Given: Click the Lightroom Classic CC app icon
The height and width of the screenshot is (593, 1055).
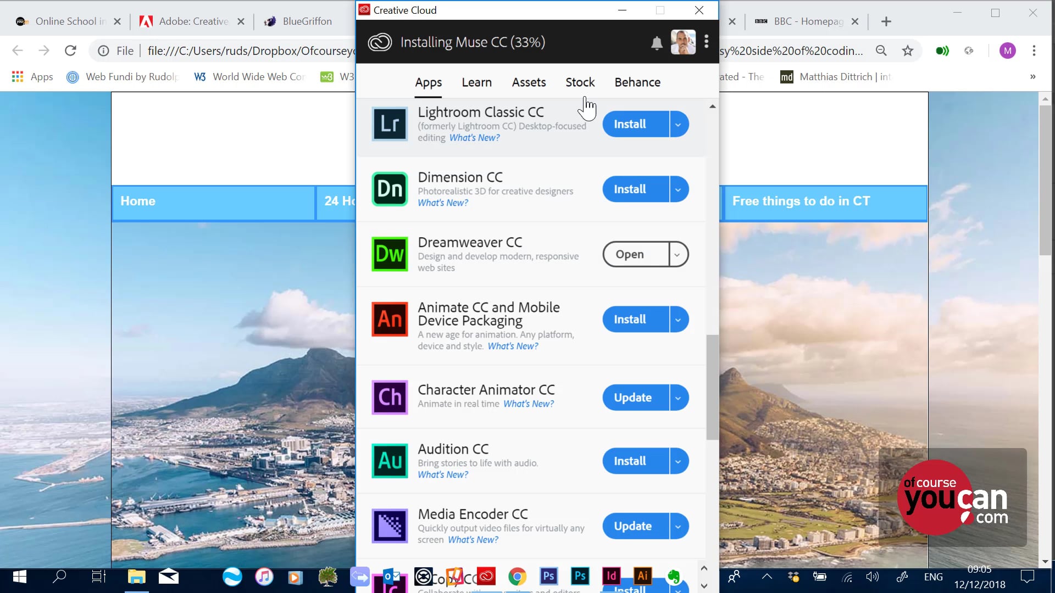Looking at the screenshot, I should pos(390,124).
